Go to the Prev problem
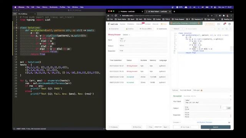This screenshot has height=138, width=246. 150,127
